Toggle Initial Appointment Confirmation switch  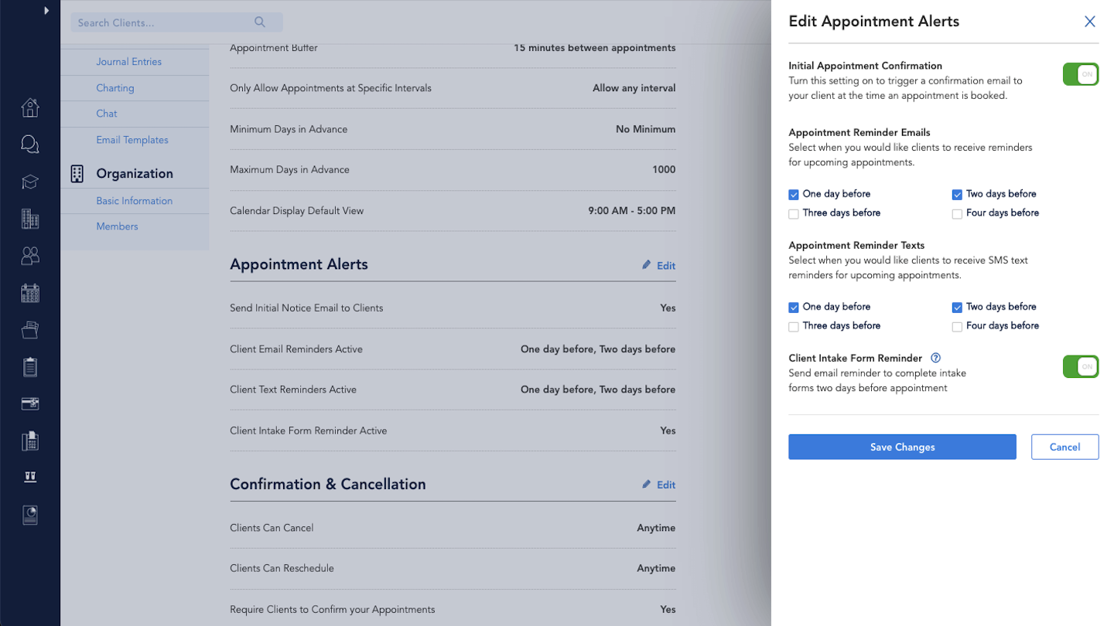click(1080, 74)
